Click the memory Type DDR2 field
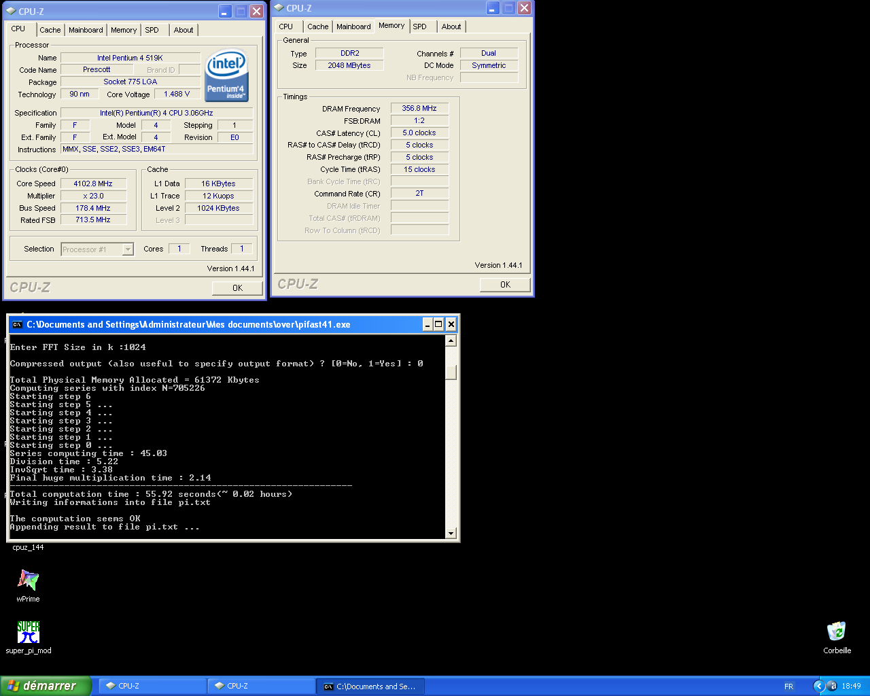 tap(349, 53)
